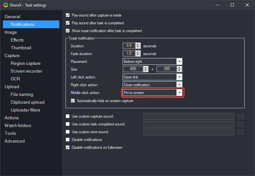Open Uploader filters settings
The image size is (255, 176).
[x=25, y=110]
